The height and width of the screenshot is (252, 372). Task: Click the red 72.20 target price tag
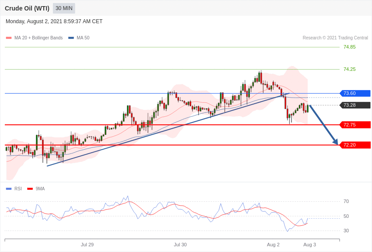pos(355,145)
